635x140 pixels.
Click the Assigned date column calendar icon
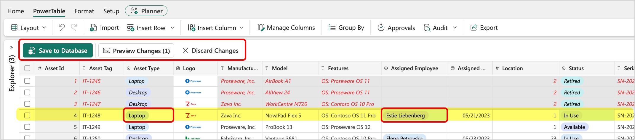tap(453, 68)
